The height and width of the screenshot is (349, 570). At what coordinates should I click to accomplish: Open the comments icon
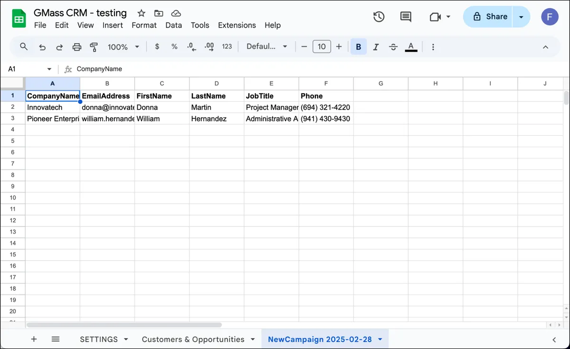pyautogui.click(x=406, y=17)
